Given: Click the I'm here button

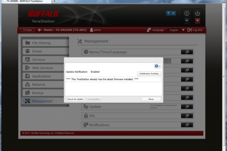Looking at the screenshot, I should pos(28,30).
